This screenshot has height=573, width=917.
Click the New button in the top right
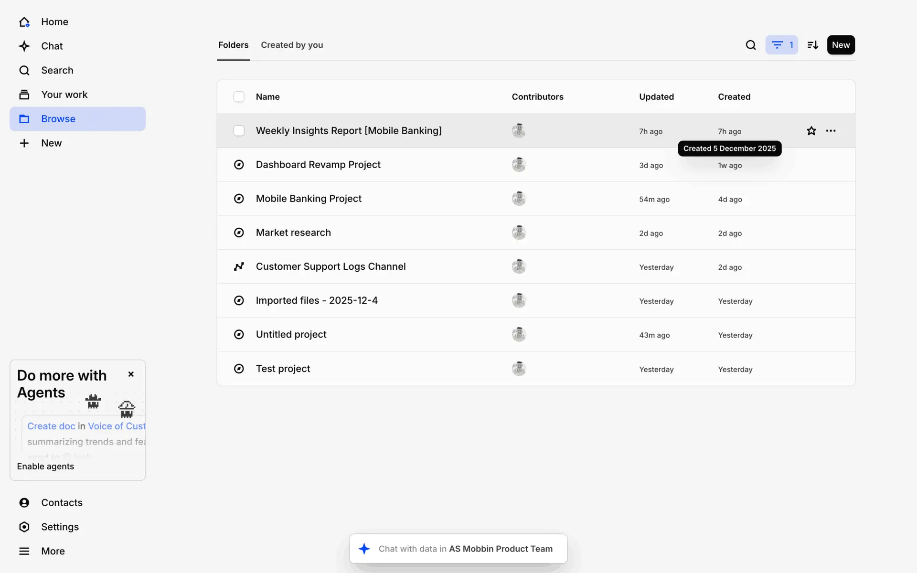click(x=841, y=45)
